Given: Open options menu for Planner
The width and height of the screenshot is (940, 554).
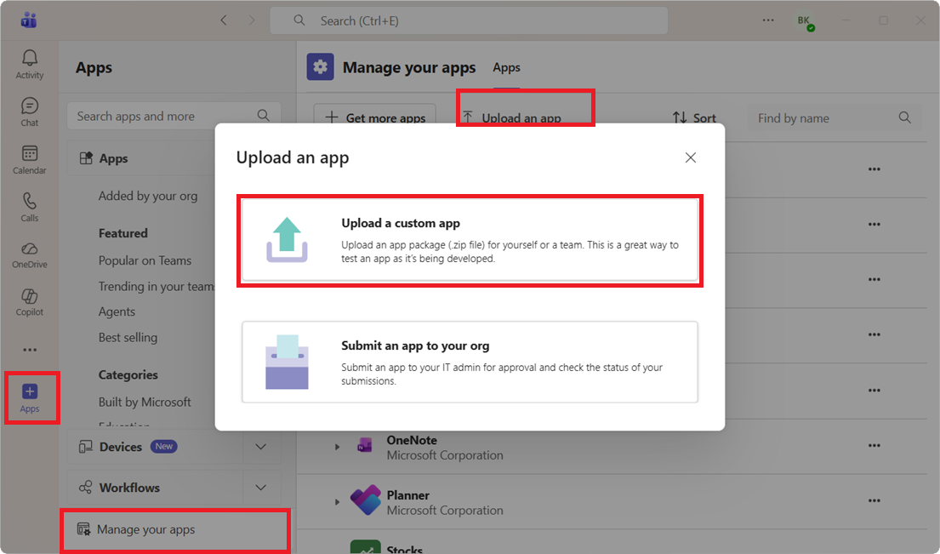Looking at the screenshot, I should (874, 500).
